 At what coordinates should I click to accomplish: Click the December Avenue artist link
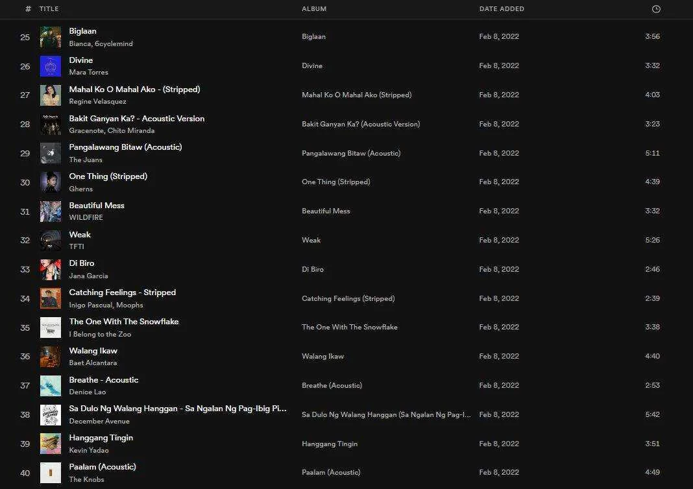point(99,421)
